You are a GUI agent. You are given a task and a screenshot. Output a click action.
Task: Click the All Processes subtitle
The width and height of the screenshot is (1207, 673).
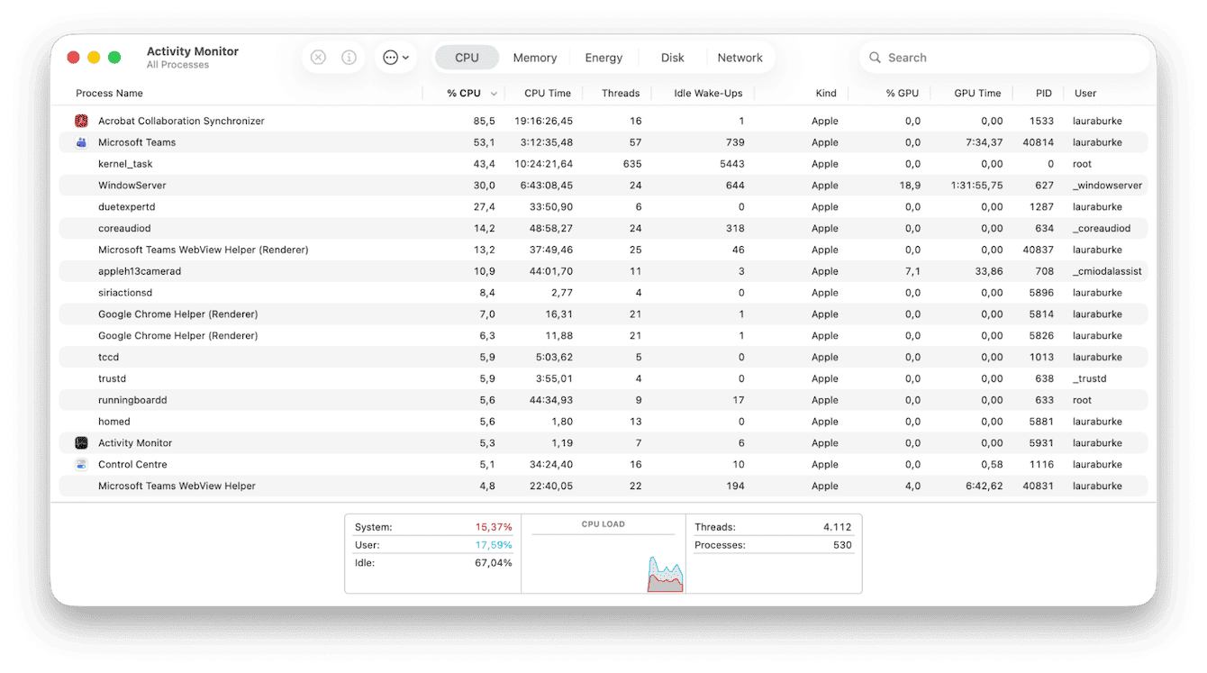pyautogui.click(x=177, y=65)
